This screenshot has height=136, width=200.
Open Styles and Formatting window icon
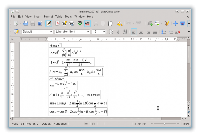16,31
